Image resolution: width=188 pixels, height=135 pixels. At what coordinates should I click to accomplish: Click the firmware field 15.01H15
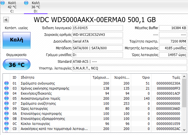98,28
